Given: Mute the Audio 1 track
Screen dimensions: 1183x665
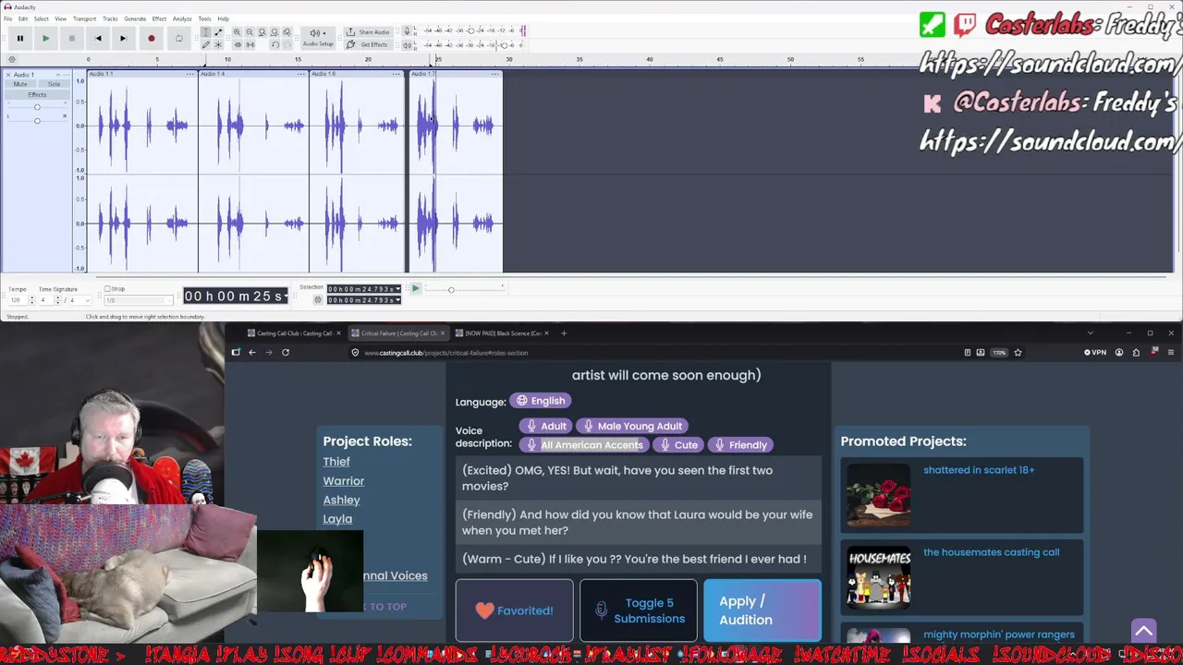Looking at the screenshot, I should pos(20,84).
